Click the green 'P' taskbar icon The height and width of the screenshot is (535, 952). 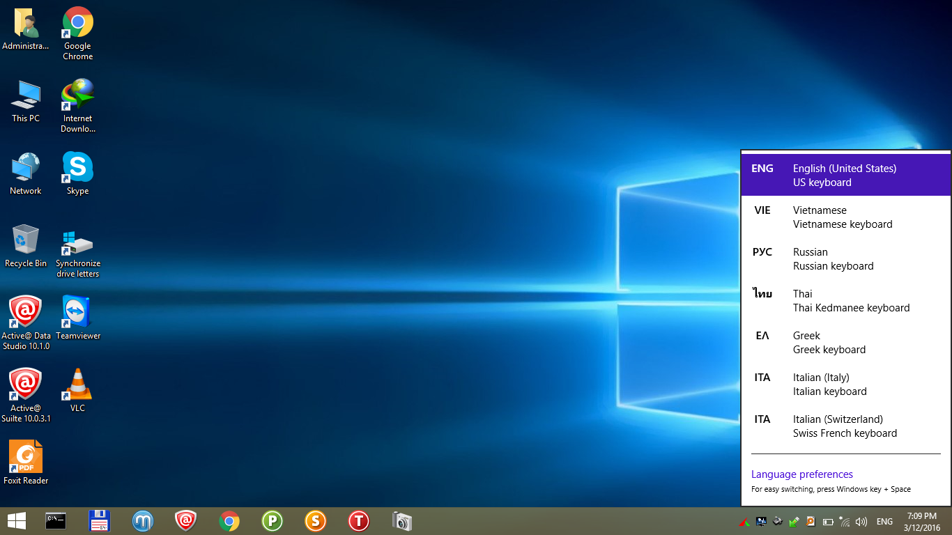click(x=272, y=521)
